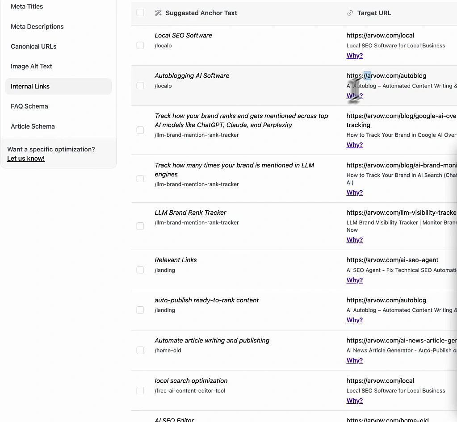457x422 pixels.
Task: Click Why? under llm-visibility-tracker URL
Action: [x=354, y=240]
